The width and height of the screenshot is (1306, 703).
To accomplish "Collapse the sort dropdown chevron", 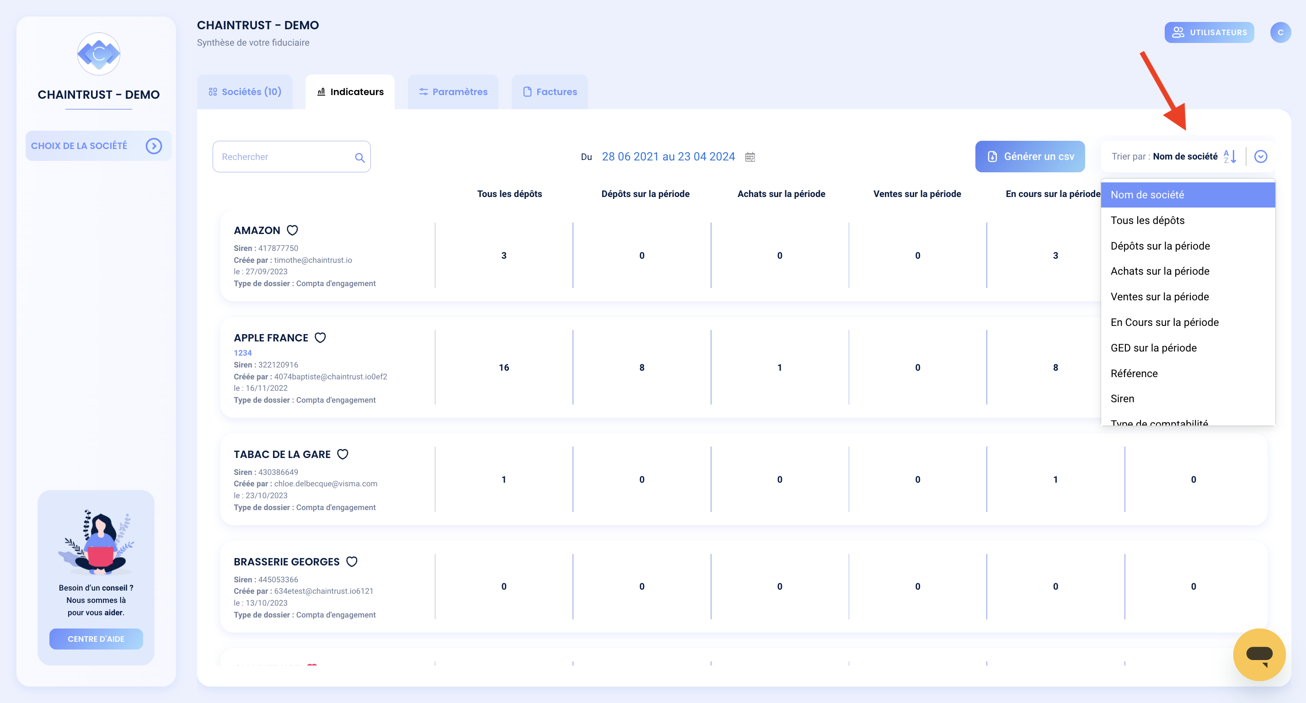I will (1260, 156).
